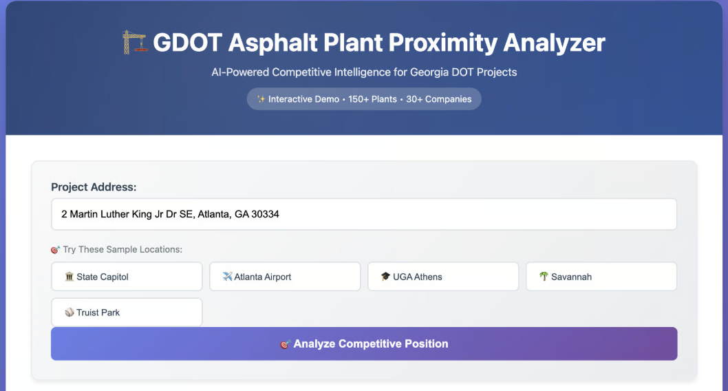
Task: Use the Savannah sample location
Action: coord(601,277)
